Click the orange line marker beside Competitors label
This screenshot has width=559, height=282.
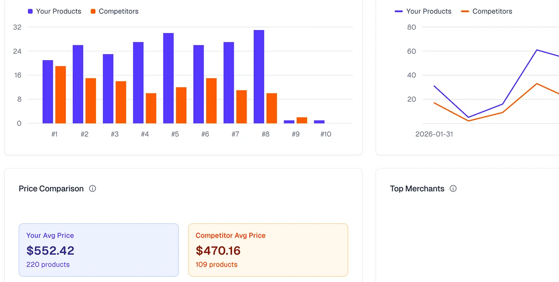[466, 11]
